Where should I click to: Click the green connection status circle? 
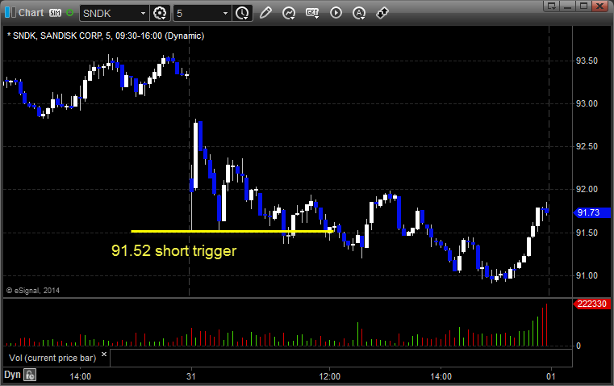coord(69,13)
